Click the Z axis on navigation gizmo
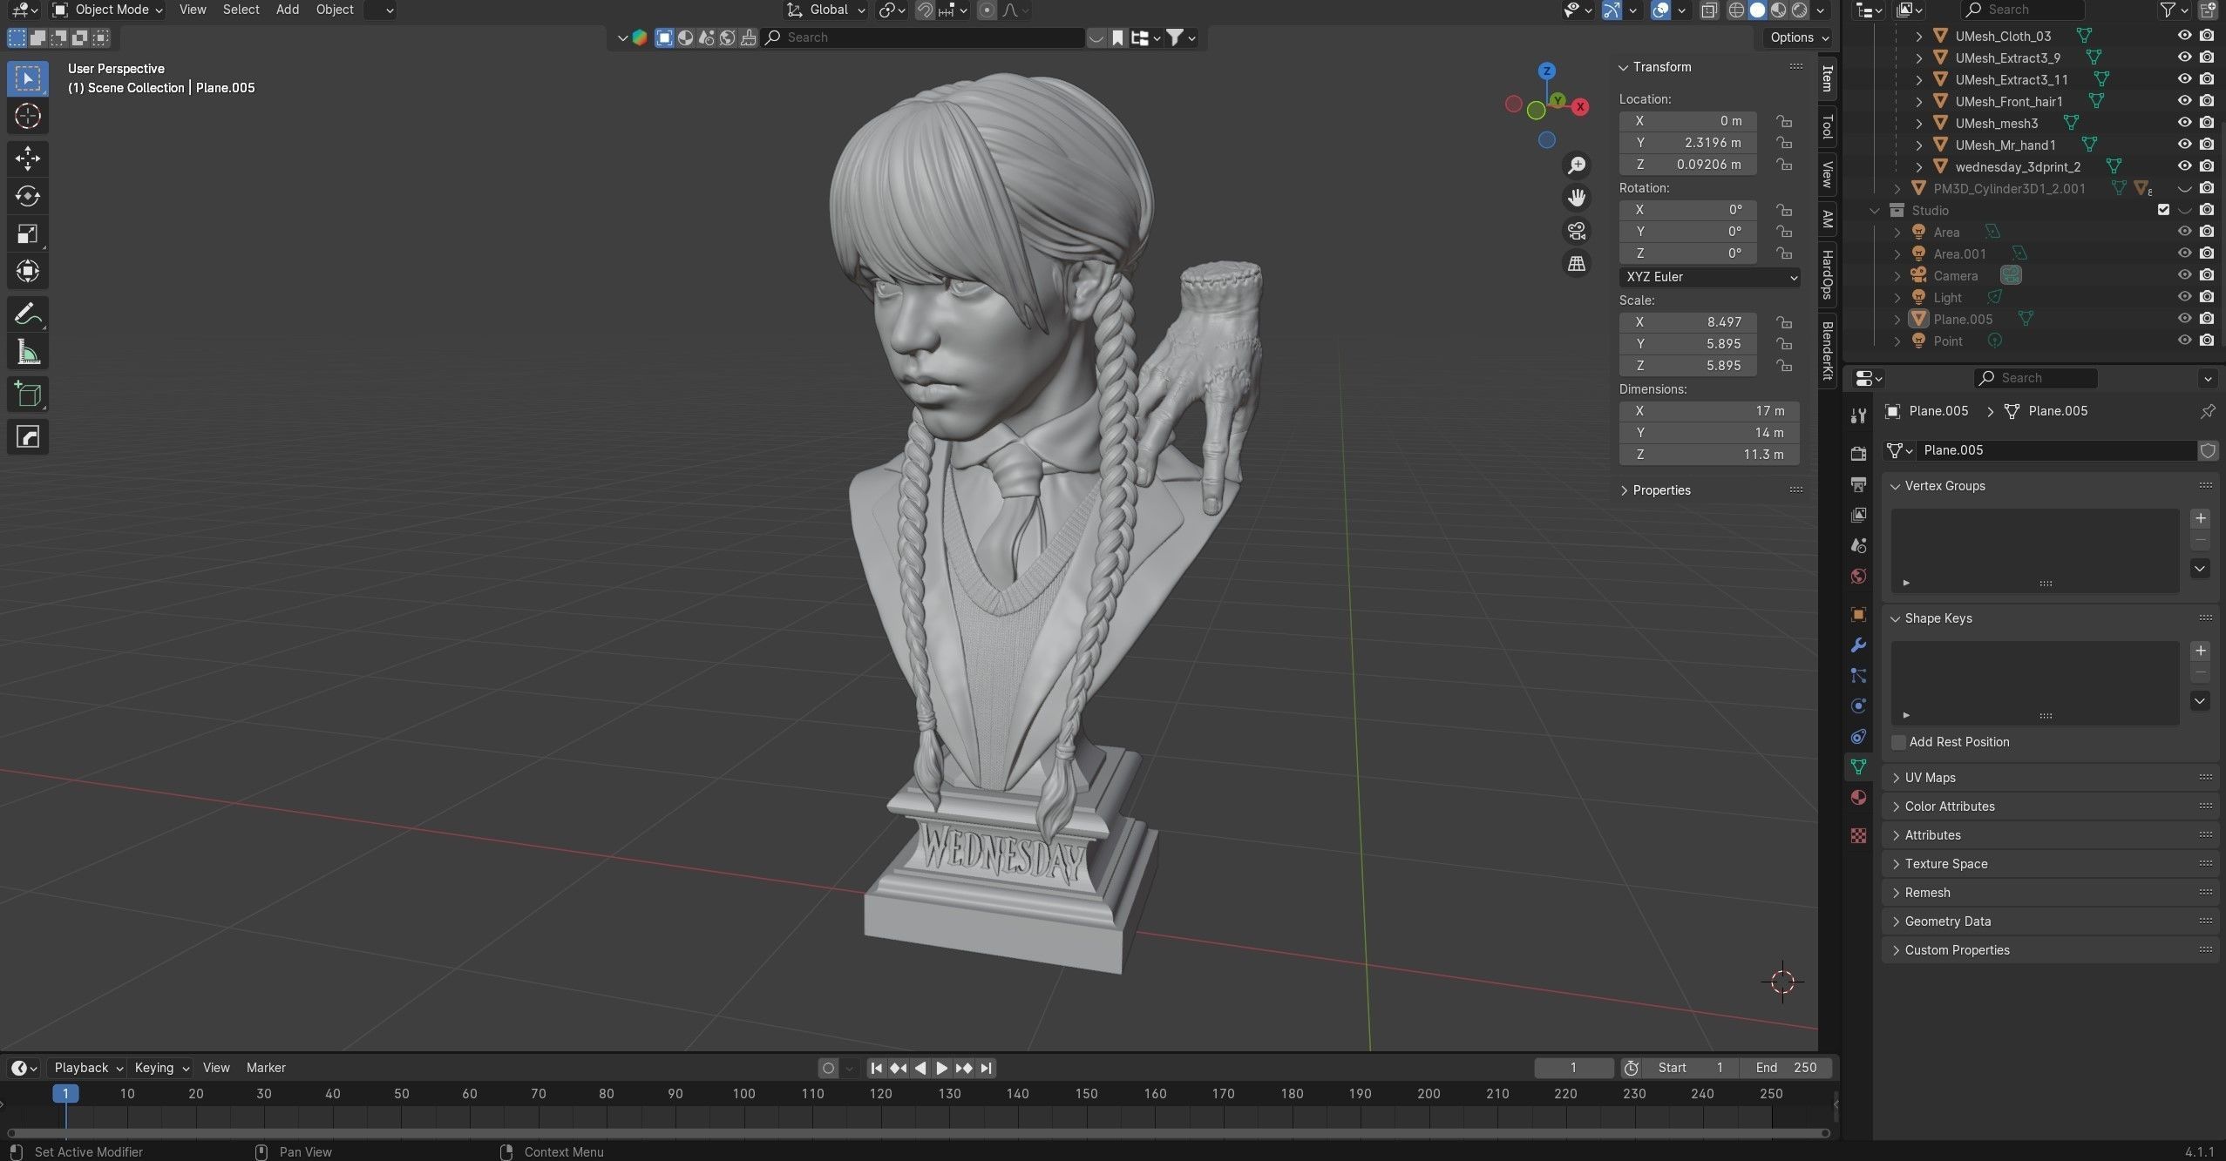This screenshot has width=2226, height=1161. point(1547,71)
